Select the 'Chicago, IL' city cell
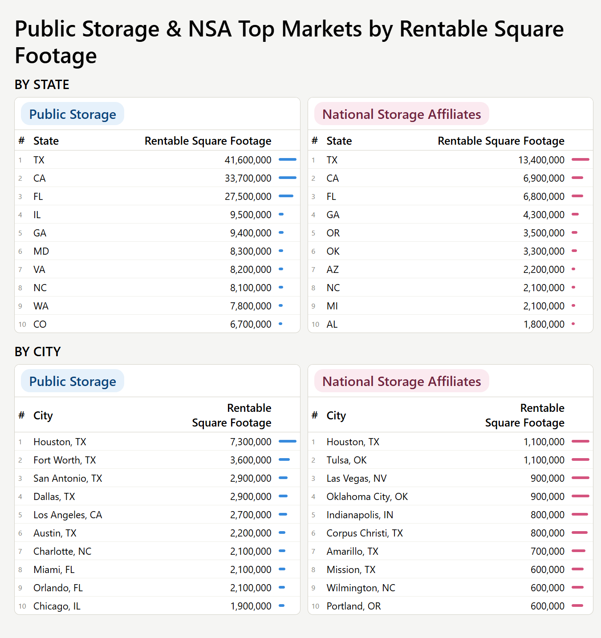This screenshot has height=638, width=601. click(57, 606)
